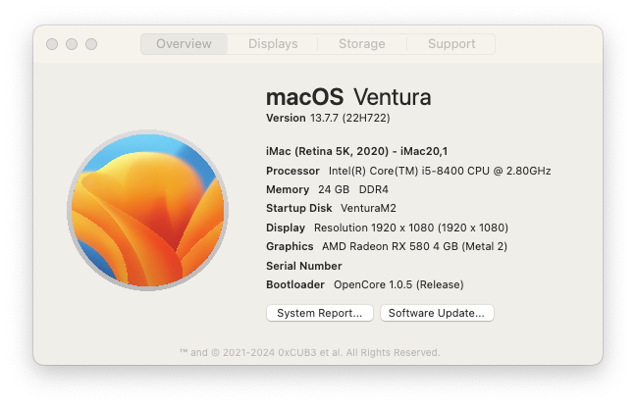636x406 pixels.
Task: Switch to the Overview tab
Action: coord(185,44)
